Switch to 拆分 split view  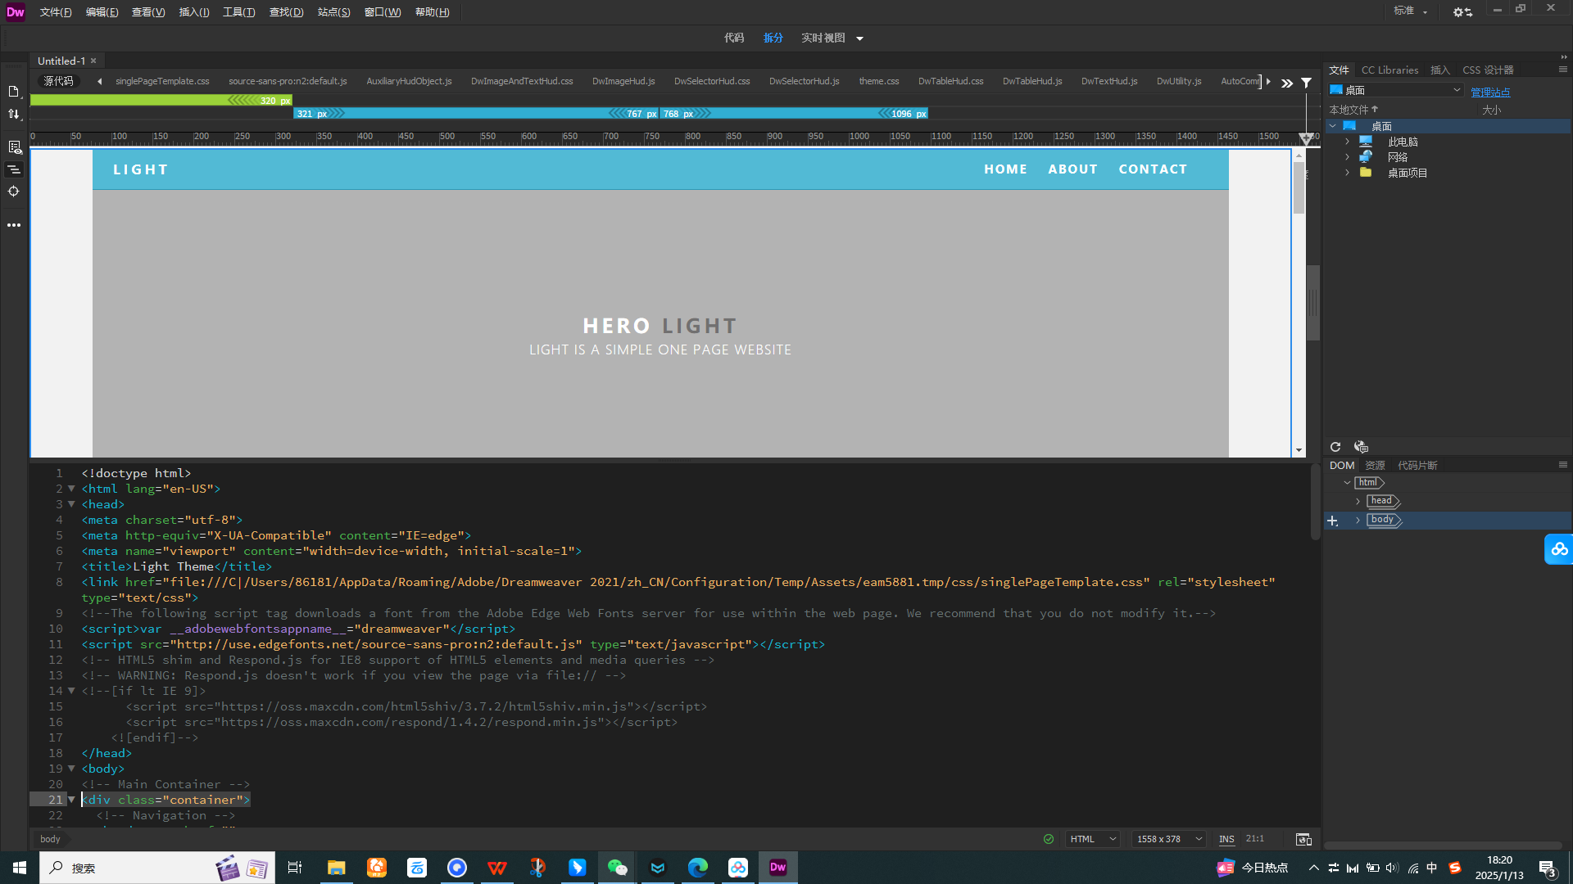click(x=773, y=38)
